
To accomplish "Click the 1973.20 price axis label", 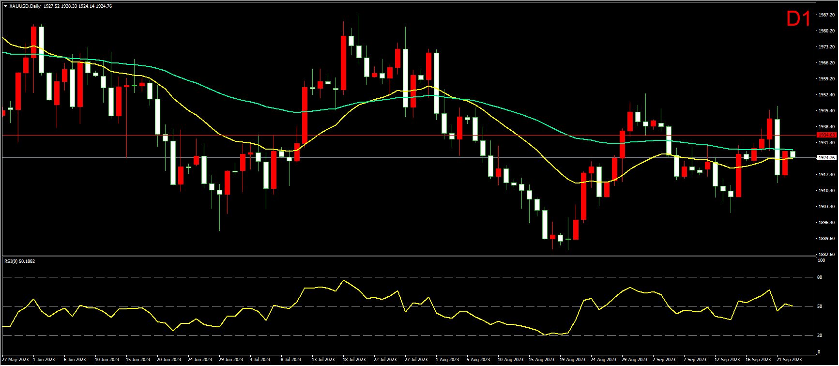I will pyautogui.click(x=826, y=47).
